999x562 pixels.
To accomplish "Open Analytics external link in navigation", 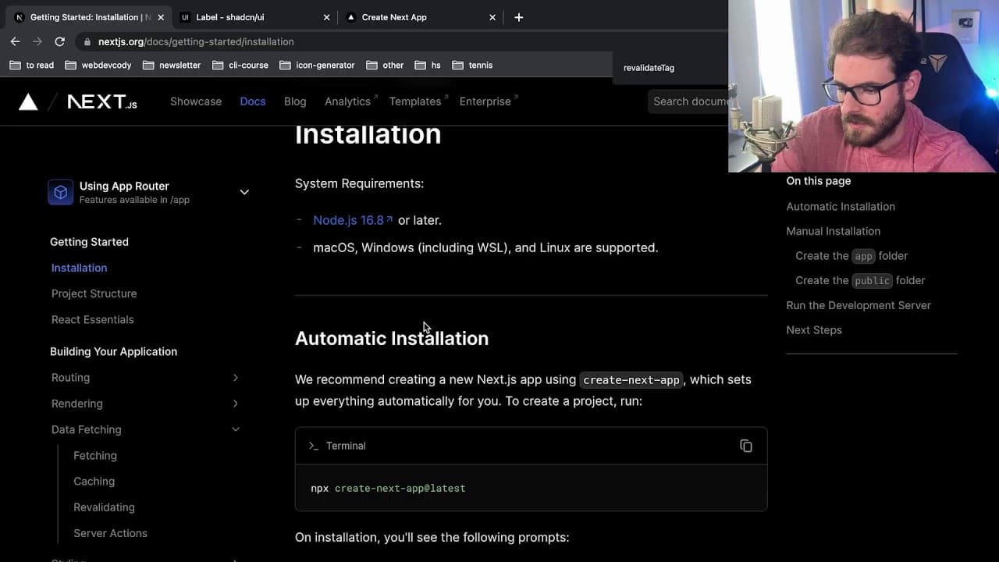I will [350, 101].
